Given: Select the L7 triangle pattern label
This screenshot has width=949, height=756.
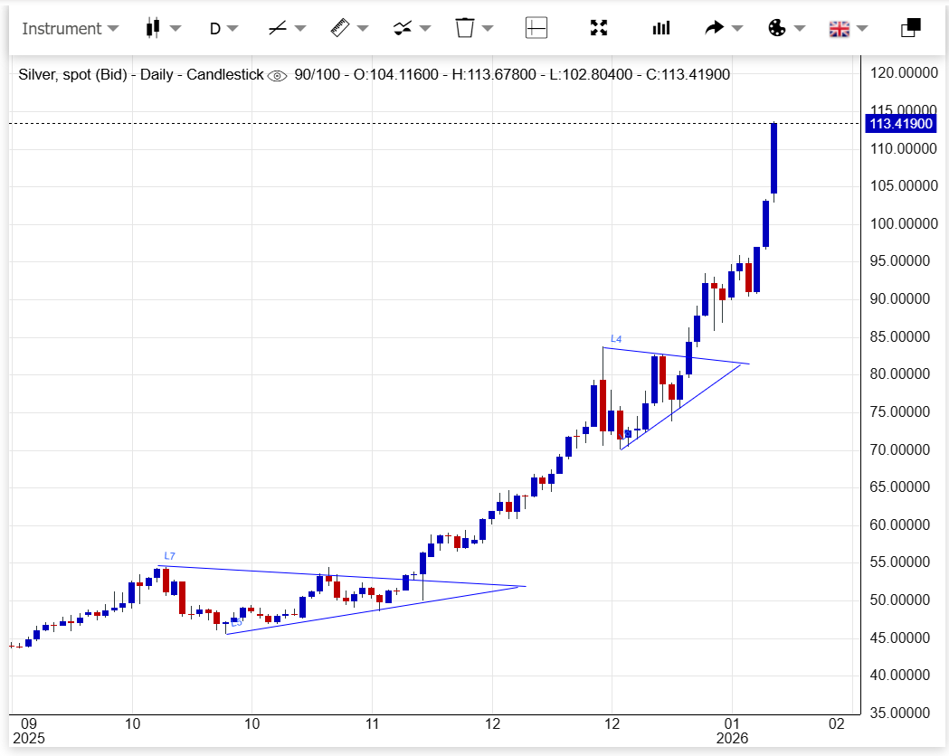Looking at the screenshot, I should coord(169,556).
